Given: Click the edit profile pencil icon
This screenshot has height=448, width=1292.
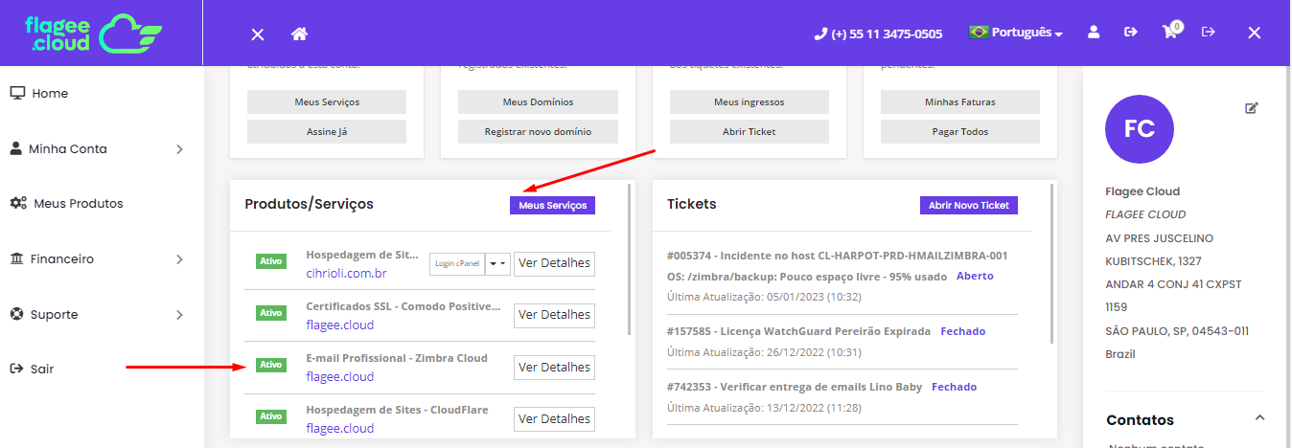Looking at the screenshot, I should coord(1251,108).
